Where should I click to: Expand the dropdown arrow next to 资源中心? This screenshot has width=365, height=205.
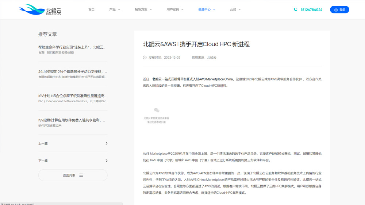click(214, 9)
